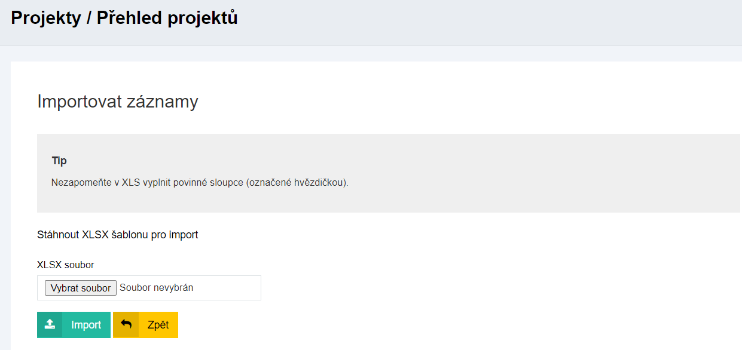Click the back arrow icon on Zpět

[x=126, y=325]
